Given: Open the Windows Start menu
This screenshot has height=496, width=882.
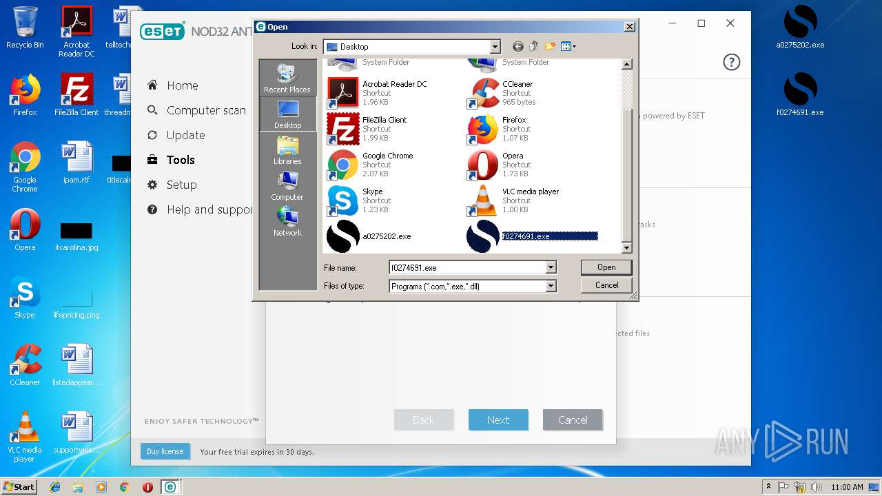Looking at the screenshot, I should pyautogui.click(x=19, y=486).
